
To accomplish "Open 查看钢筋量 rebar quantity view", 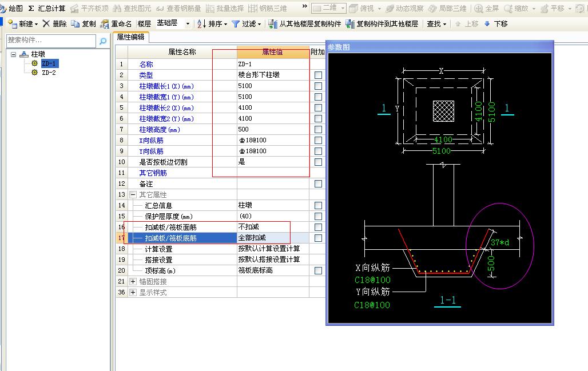I will point(179,8).
